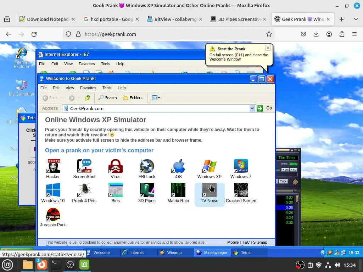Expand the GeekPrank.com address dropdown arrow
The image size is (363, 272).
(x=252, y=108)
